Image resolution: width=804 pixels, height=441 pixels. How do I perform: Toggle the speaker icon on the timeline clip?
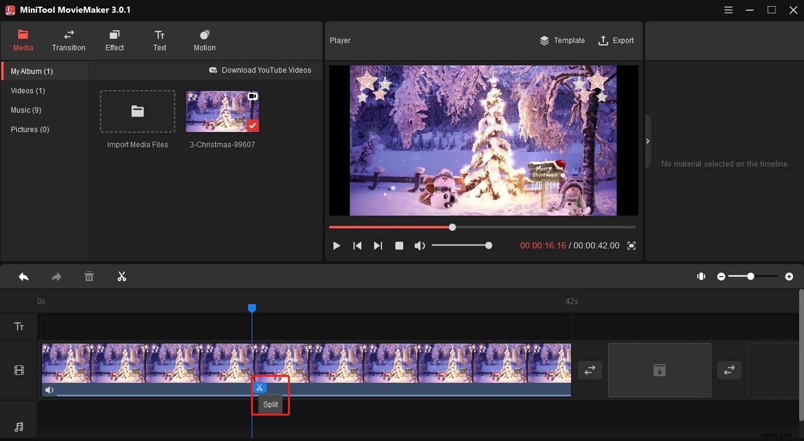pyautogui.click(x=49, y=390)
